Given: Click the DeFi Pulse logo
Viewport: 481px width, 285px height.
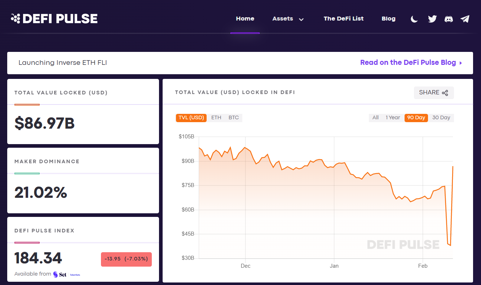Looking at the screenshot, I should 54,19.
